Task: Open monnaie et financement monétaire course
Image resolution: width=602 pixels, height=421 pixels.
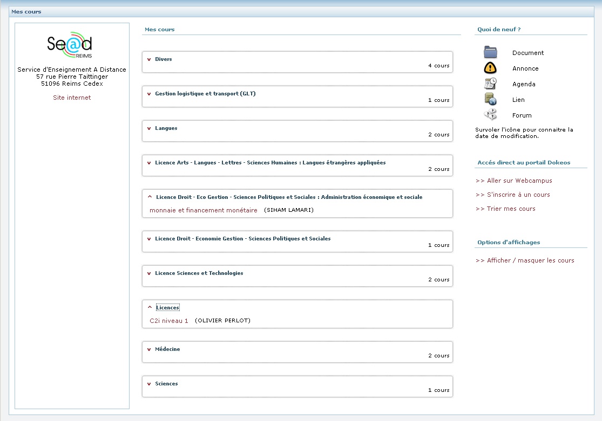Action: point(203,210)
